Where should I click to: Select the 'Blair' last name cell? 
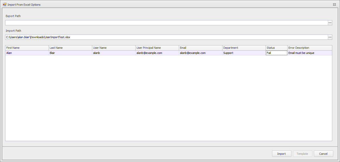pos(71,53)
